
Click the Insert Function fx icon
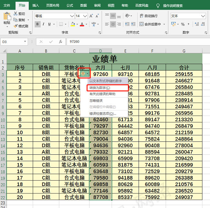[x=60, y=42]
